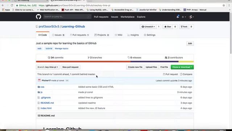Switch to the Projects tab
Image resolution: width=232 pixels, height=131 pixels.
pyautogui.click(x=101, y=35)
